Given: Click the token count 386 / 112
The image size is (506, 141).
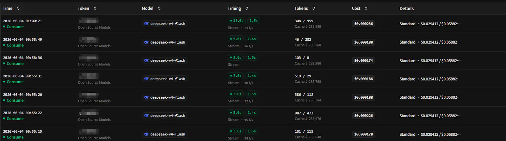Looking at the screenshot, I should 304,95.
